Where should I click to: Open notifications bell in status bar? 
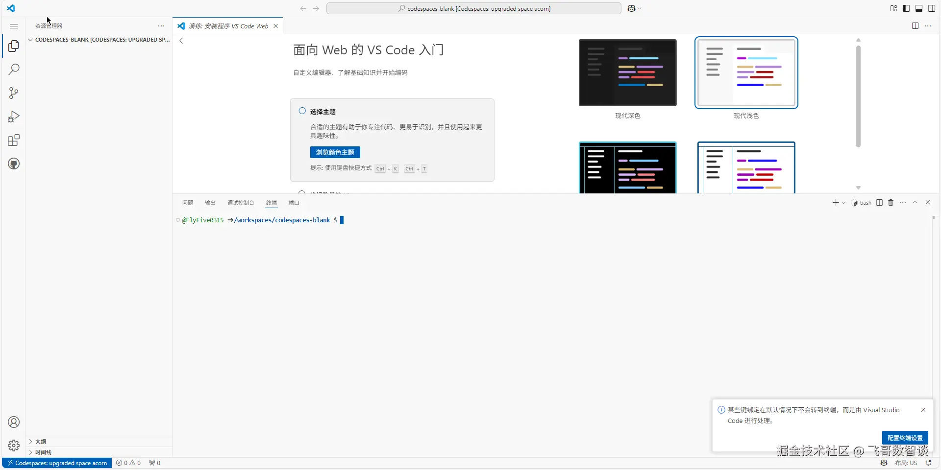click(x=929, y=463)
